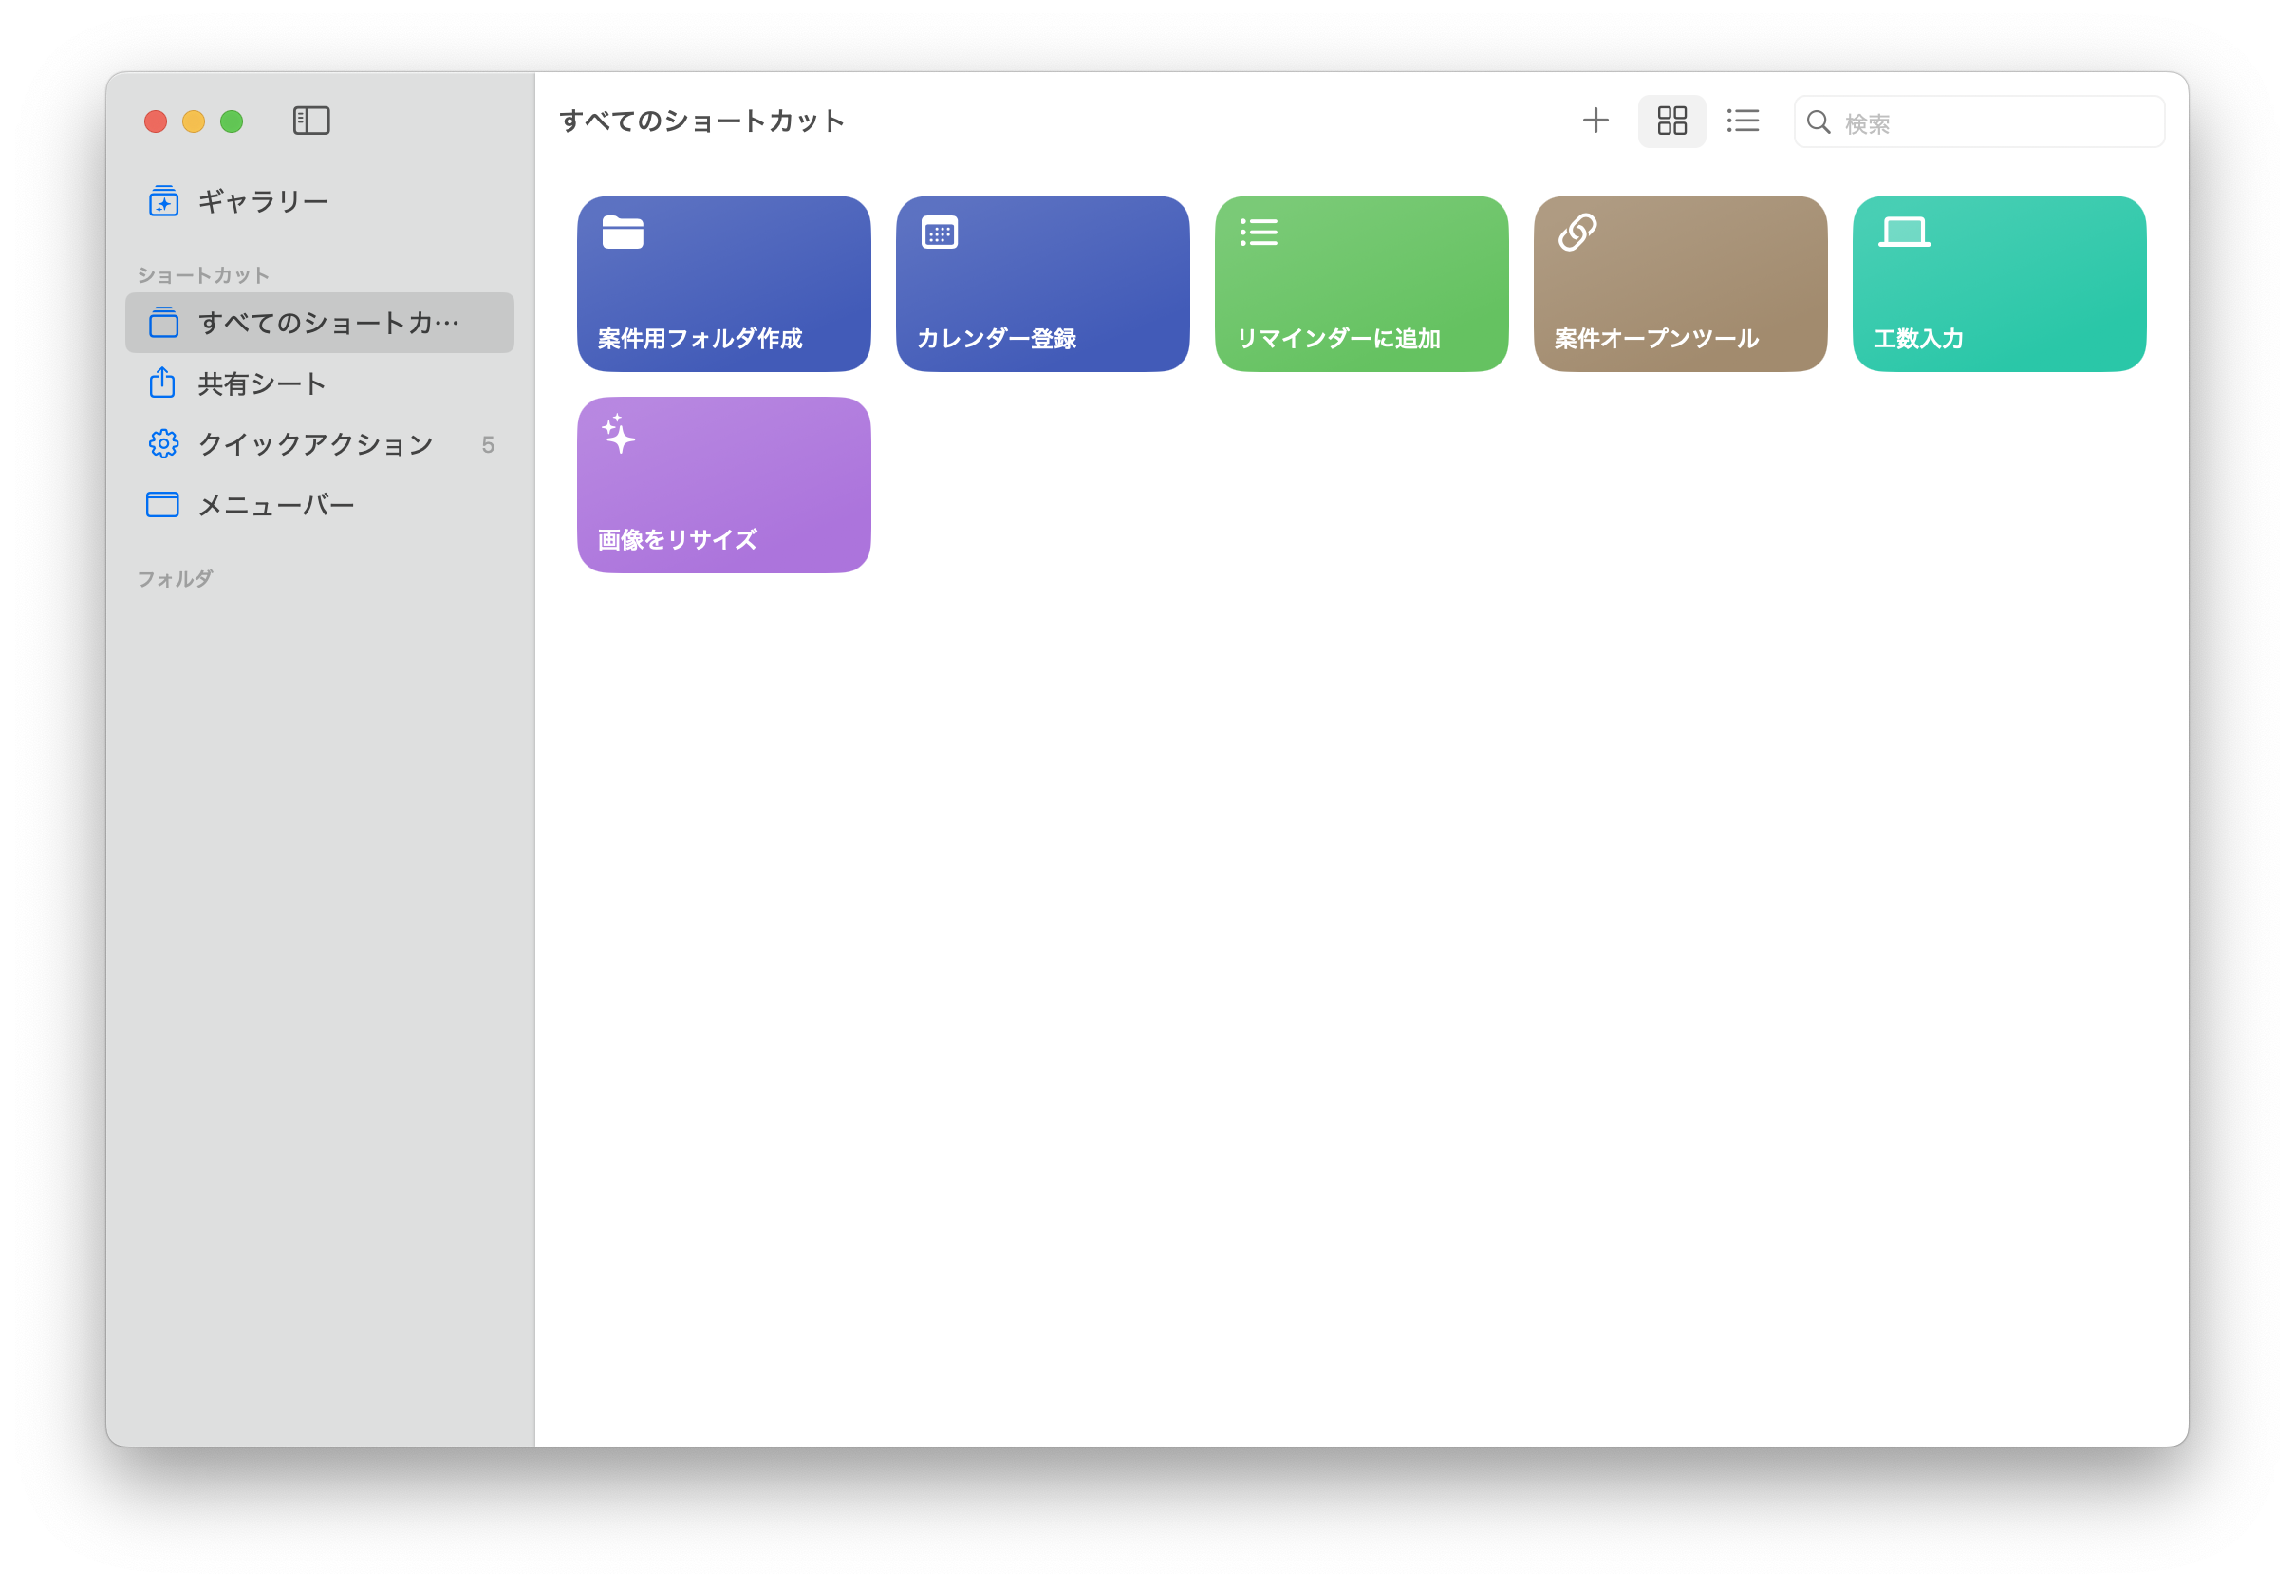This screenshot has width=2295, height=1587.
Task: Click the ショートカット section header
Action: pos(203,274)
